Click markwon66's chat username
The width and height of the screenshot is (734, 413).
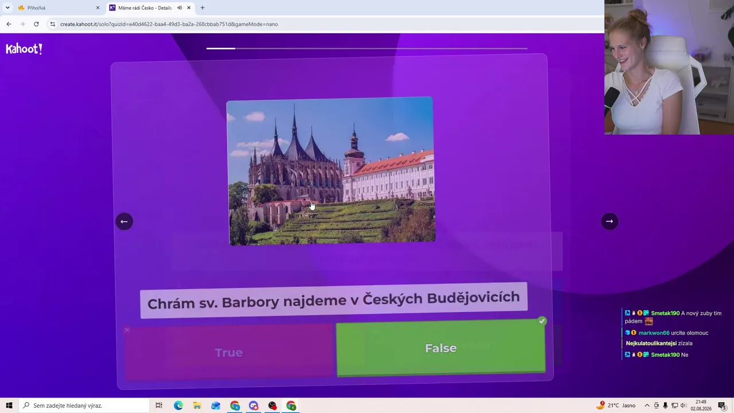click(654, 333)
